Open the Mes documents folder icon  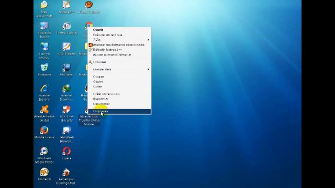coord(44,5)
